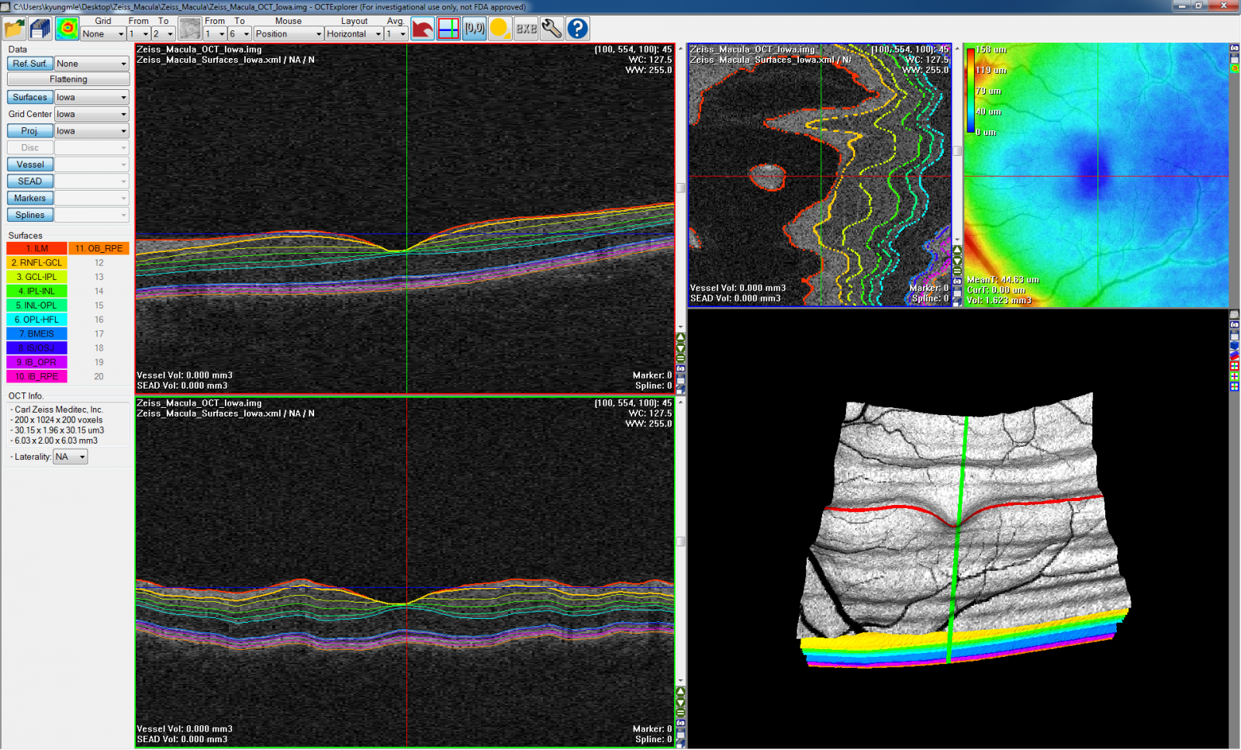
Task: Launch the exe toolbar tool
Action: click(x=524, y=28)
